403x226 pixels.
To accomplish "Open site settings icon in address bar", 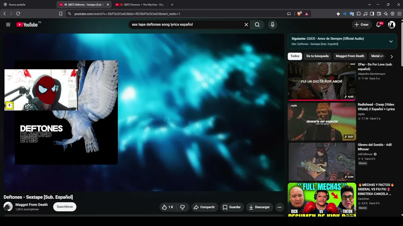I will [70, 14].
